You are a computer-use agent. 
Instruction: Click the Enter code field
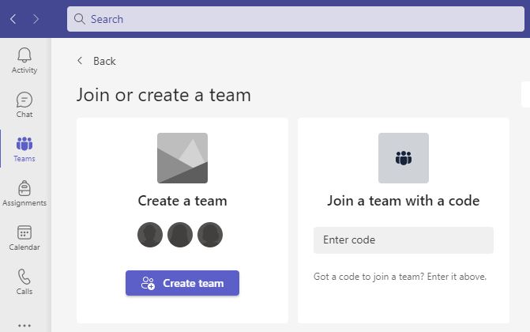click(x=404, y=240)
